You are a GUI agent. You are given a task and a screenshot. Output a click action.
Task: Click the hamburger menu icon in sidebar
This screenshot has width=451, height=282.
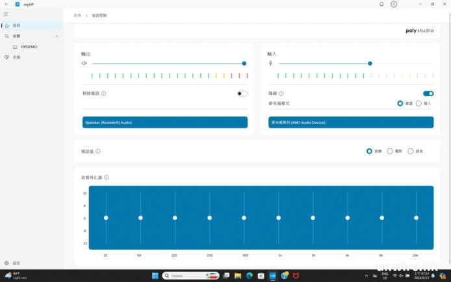(6, 14)
